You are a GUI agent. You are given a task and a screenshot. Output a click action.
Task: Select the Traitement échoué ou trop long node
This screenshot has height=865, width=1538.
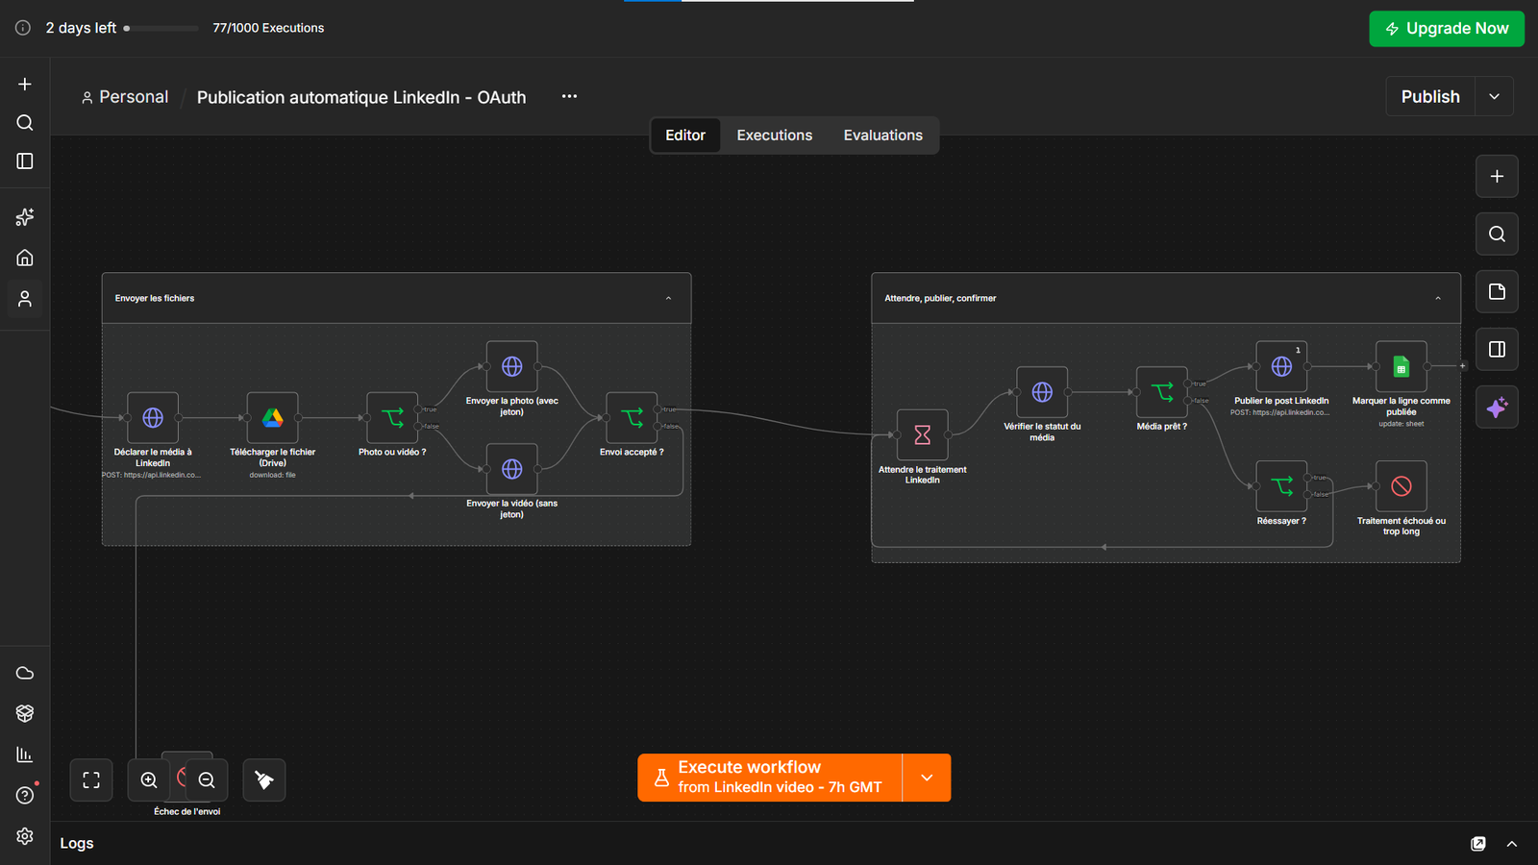(x=1402, y=486)
